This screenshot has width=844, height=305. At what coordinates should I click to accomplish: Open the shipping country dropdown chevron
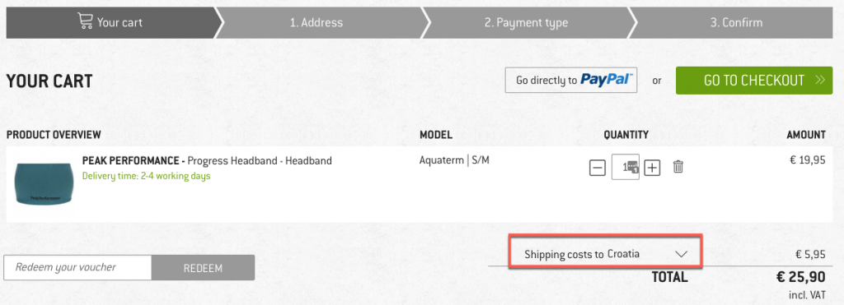(682, 253)
